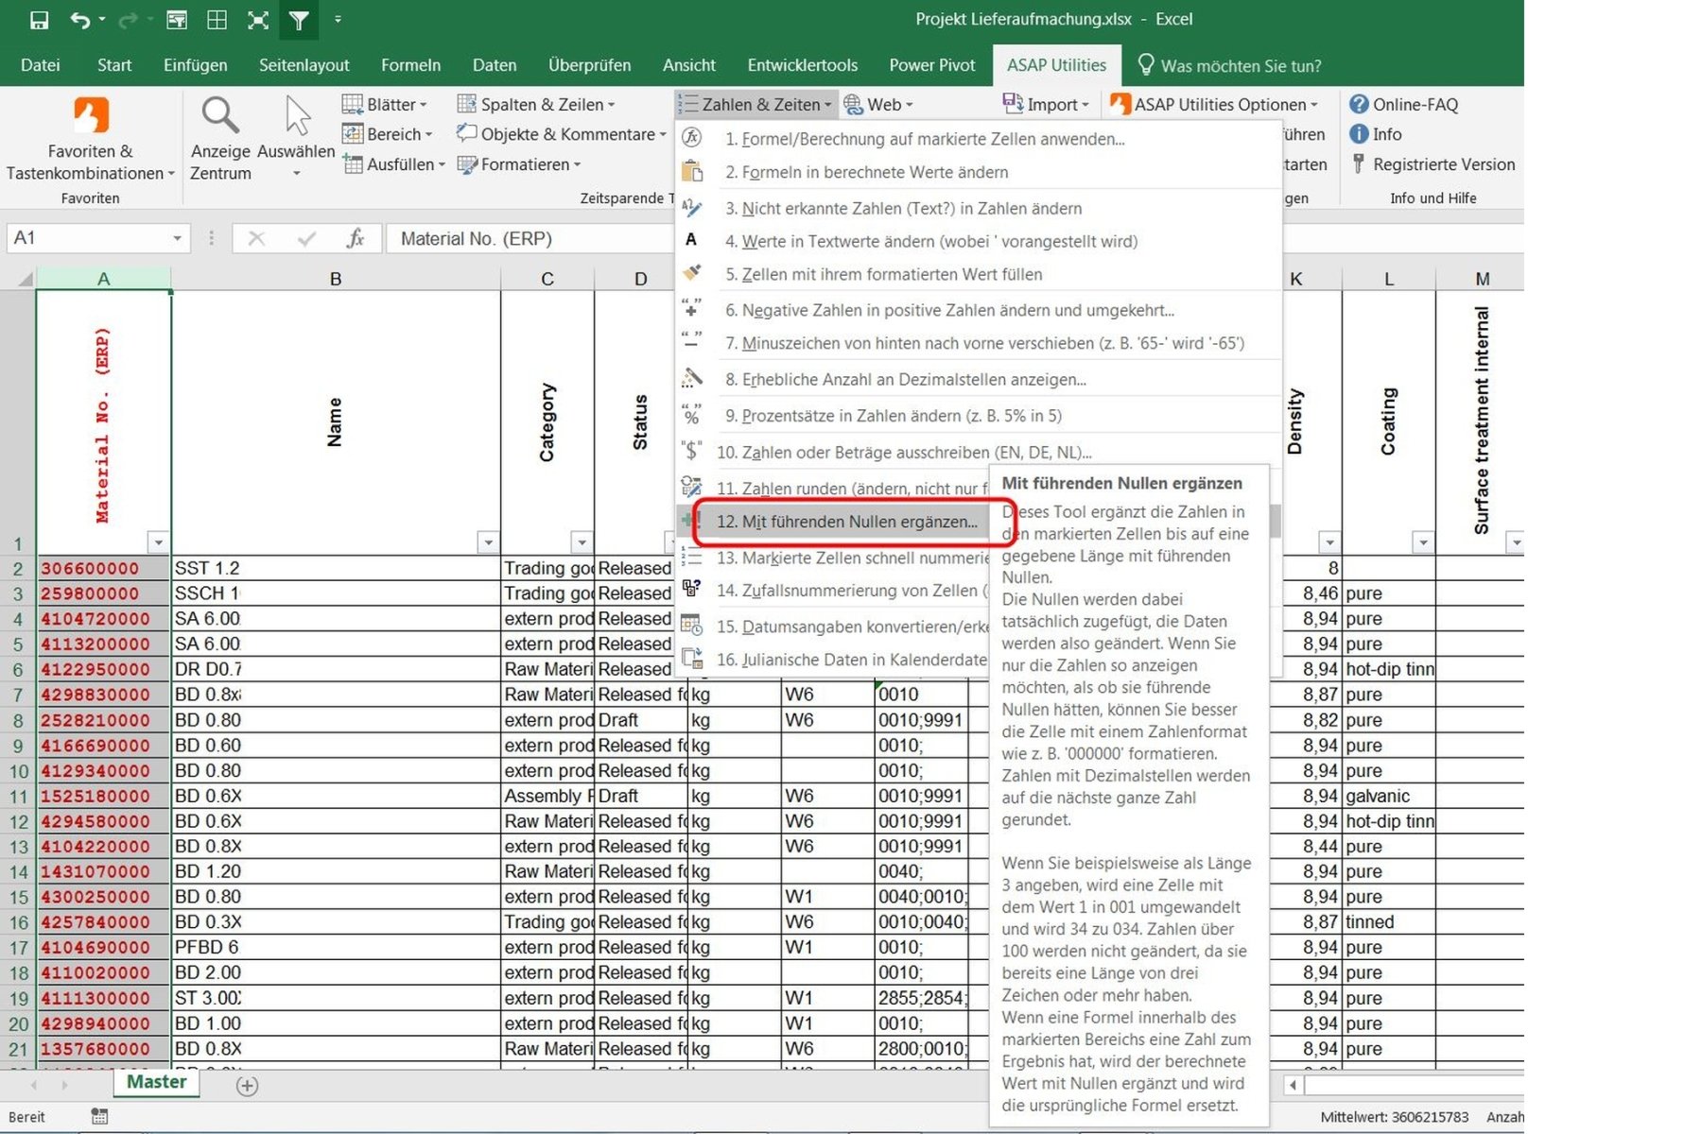The width and height of the screenshot is (1702, 1134).
Task: Choose 'Zahlen oder Beträge ausschreiben'
Action: click(978, 452)
